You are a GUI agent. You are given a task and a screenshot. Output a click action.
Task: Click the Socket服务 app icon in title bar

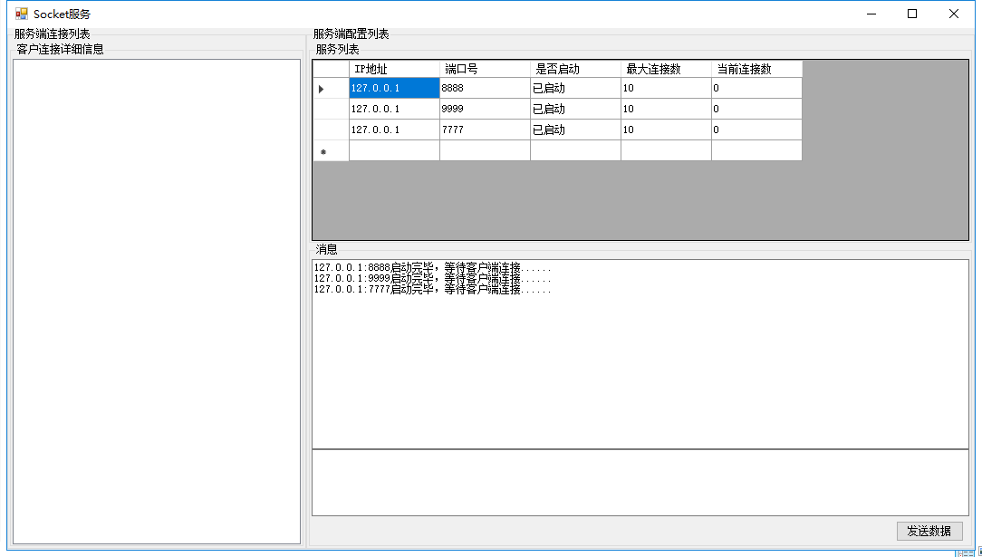tap(22, 14)
